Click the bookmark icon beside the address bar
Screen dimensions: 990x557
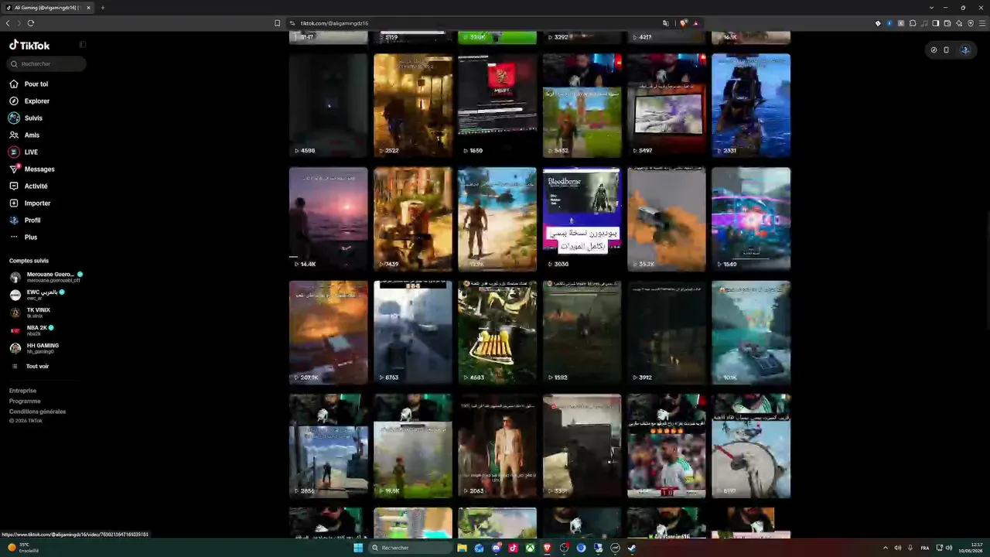pos(277,23)
